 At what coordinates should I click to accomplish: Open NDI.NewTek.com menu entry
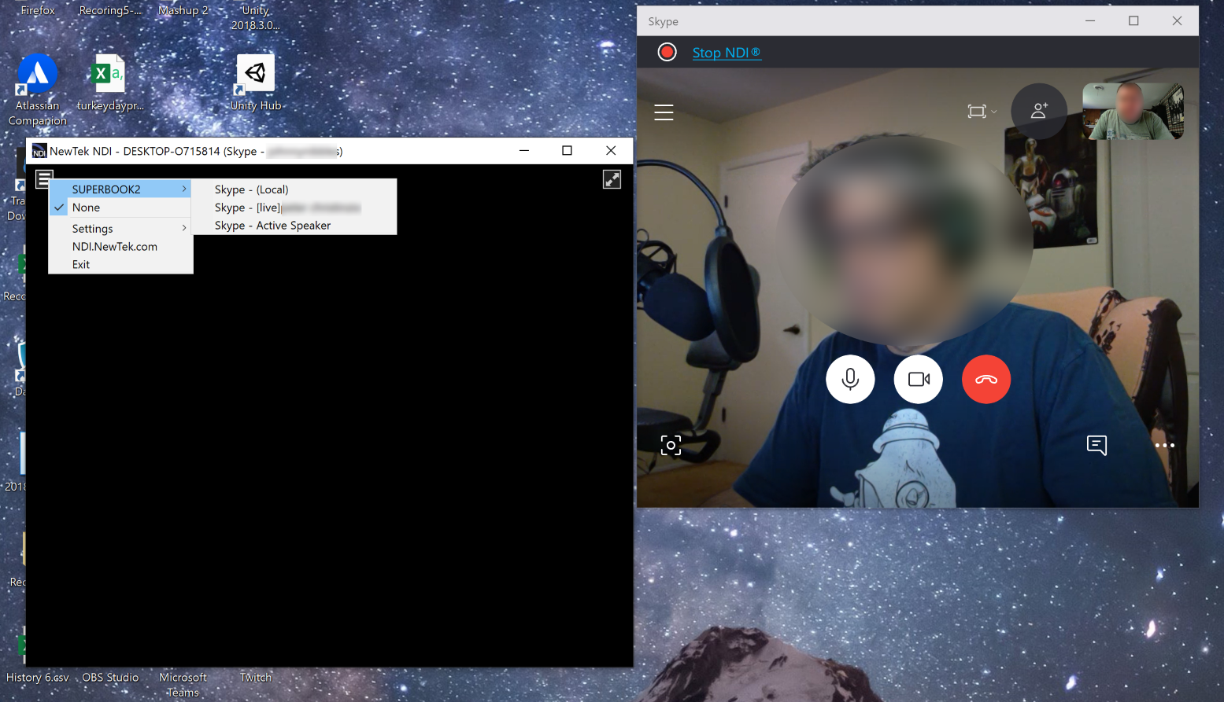tap(120, 247)
